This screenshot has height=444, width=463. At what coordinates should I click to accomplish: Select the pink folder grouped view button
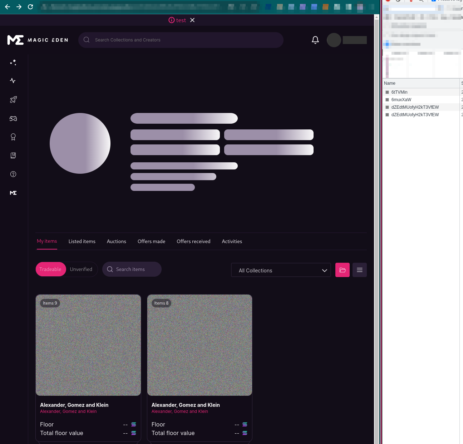click(342, 270)
